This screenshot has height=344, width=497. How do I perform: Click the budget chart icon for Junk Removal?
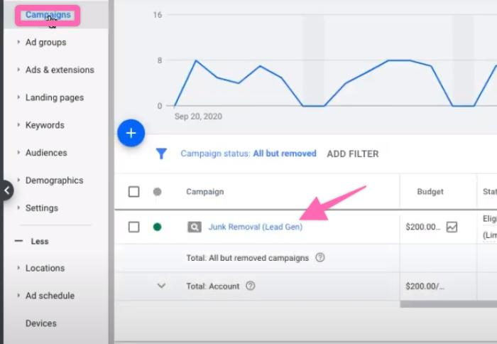coord(452,227)
